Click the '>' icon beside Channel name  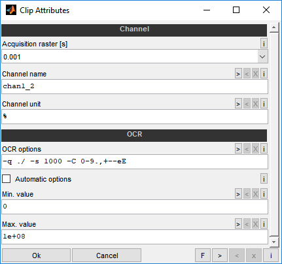(x=238, y=74)
